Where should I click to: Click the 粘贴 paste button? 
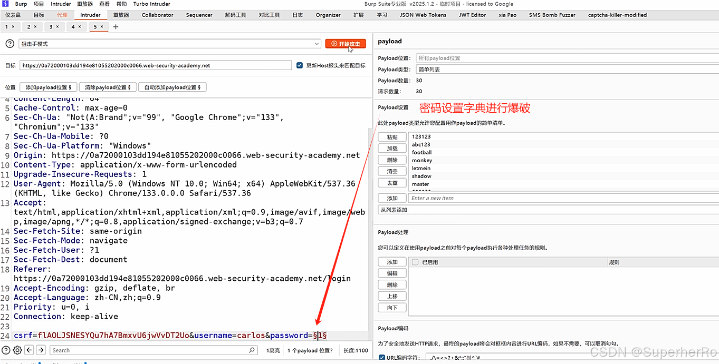pos(392,137)
